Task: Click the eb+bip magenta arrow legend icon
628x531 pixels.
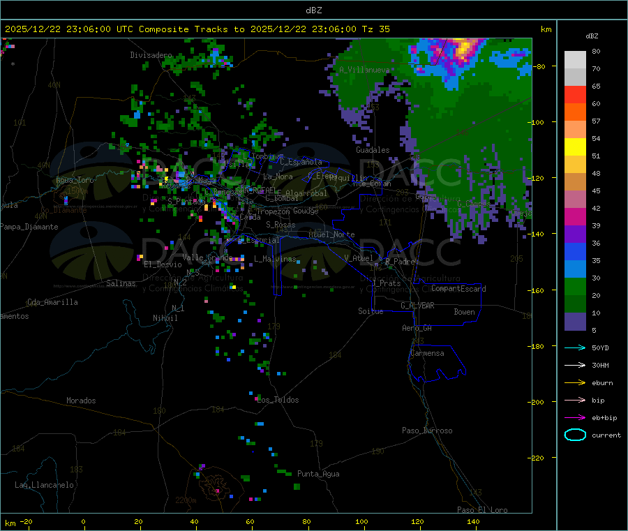Action: [x=575, y=417]
